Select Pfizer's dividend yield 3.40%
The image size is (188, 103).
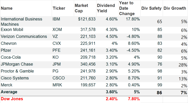[112, 50]
